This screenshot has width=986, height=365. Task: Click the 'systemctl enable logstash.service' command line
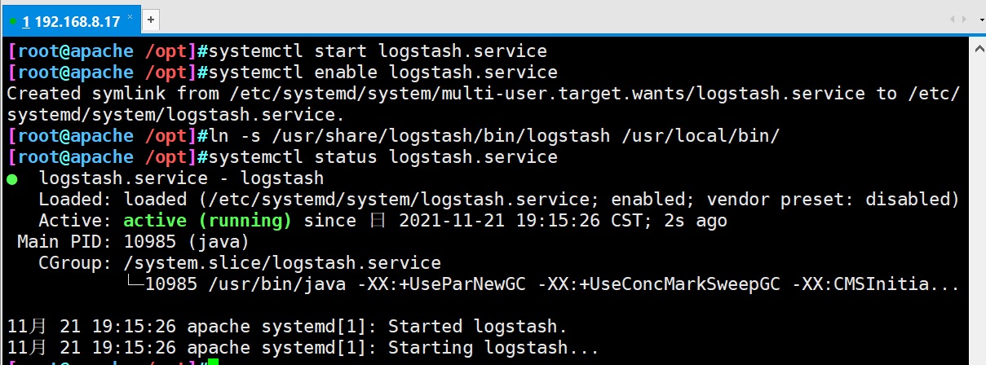click(x=382, y=72)
